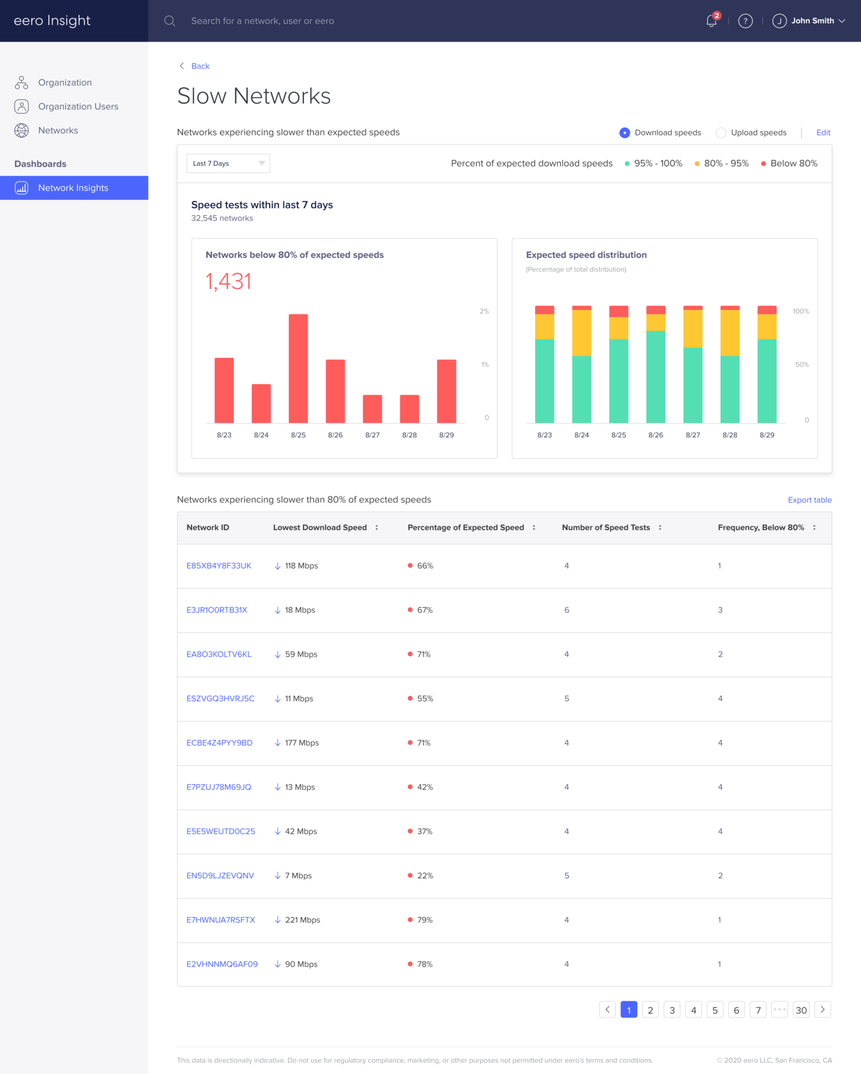This screenshot has height=1074, width=861.
Task: Click the Export table link
Action: coord(810,500)
